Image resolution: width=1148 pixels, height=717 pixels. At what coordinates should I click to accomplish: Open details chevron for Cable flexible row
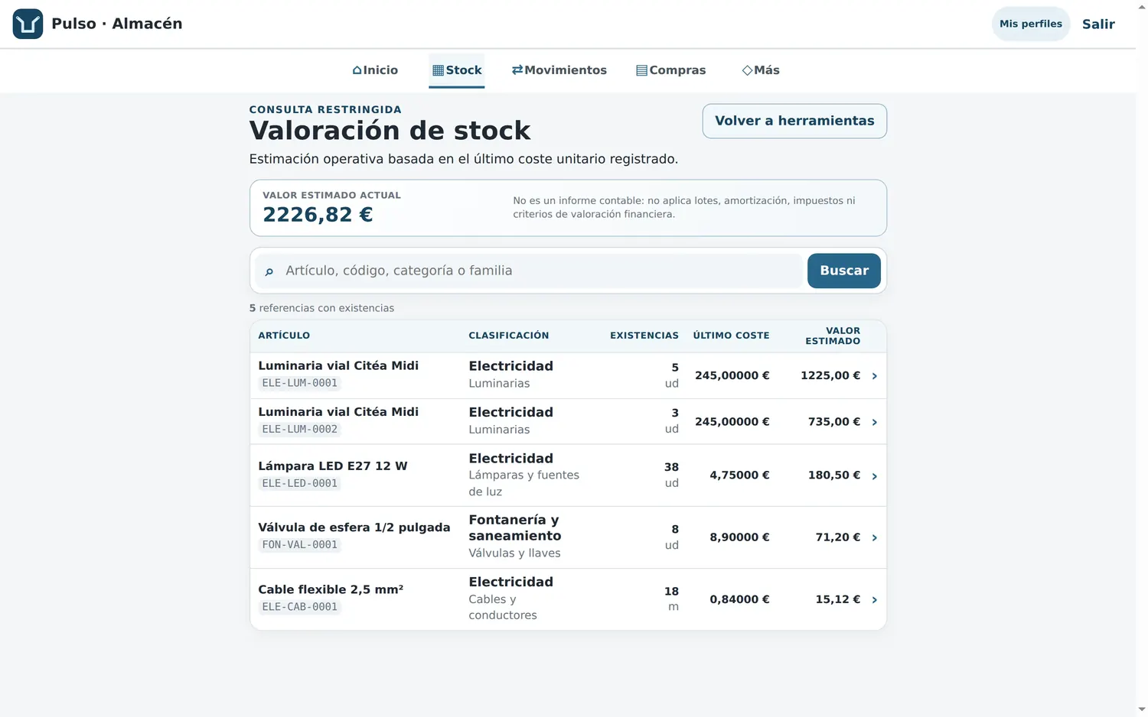tap(875, 600)
